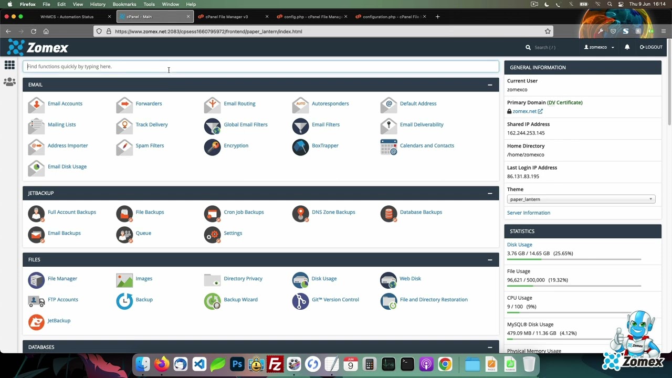Screen dimensions: 672x378
Task: Click the Email Filters link
Action: 325,124
